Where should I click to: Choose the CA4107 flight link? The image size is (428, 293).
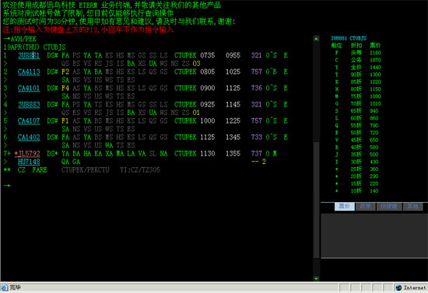pos(29,121)
